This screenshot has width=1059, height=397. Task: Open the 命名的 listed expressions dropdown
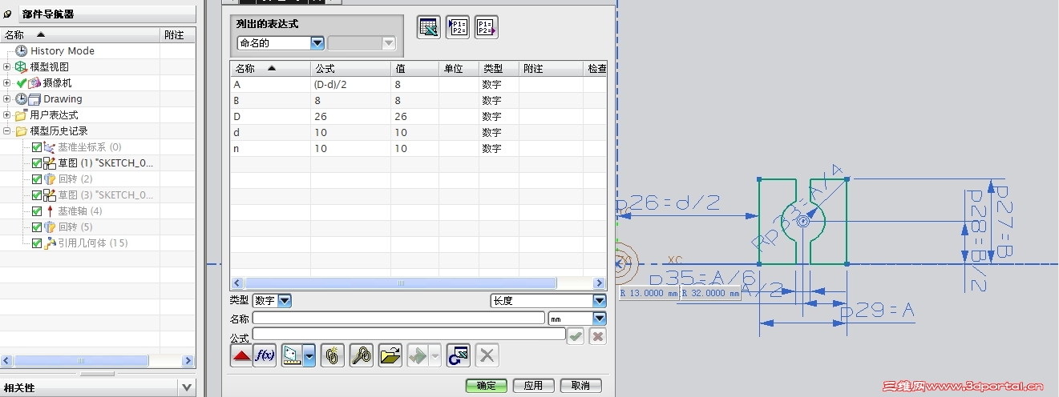tap(317, 43)
